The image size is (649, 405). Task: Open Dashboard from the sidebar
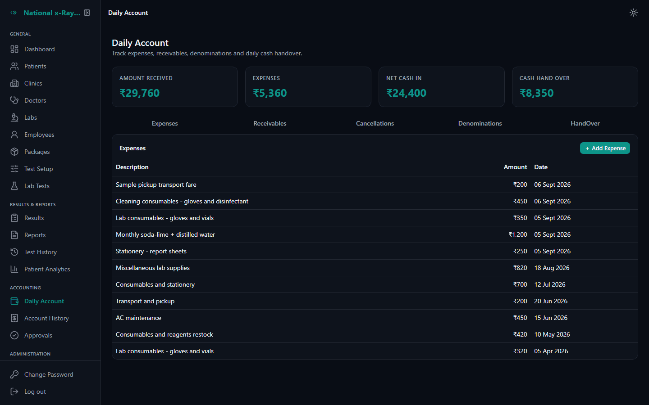coord(50,49)
